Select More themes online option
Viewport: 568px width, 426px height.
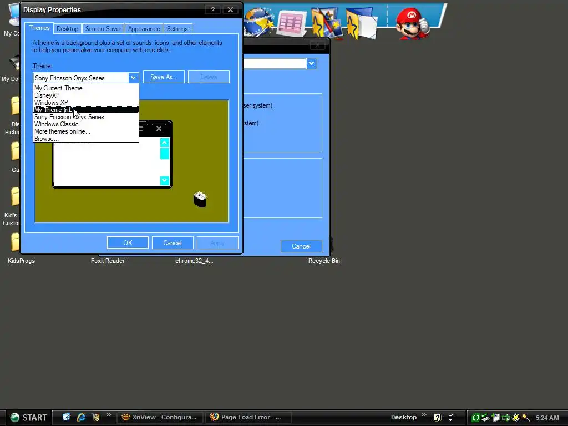[x=86, y=131]
